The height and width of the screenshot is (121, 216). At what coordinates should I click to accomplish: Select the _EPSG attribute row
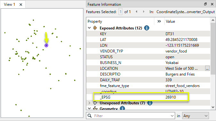(x=148, y=97)
